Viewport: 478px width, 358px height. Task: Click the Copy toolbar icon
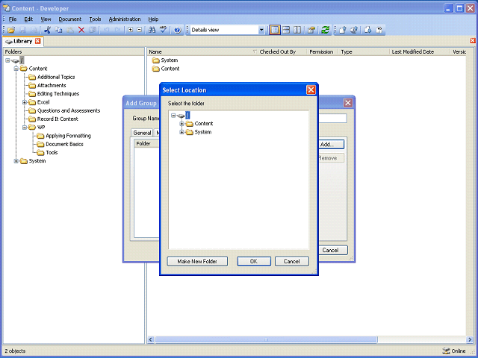pyautogui.click(x=58, y=30)
